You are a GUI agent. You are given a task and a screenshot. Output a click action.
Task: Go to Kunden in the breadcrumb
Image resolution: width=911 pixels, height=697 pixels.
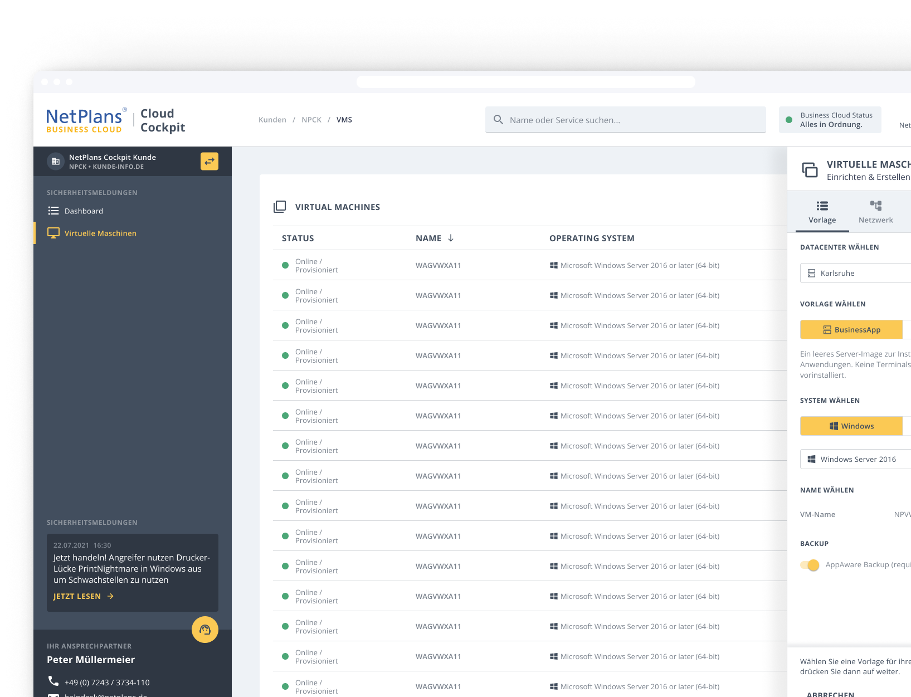(272, 120)
